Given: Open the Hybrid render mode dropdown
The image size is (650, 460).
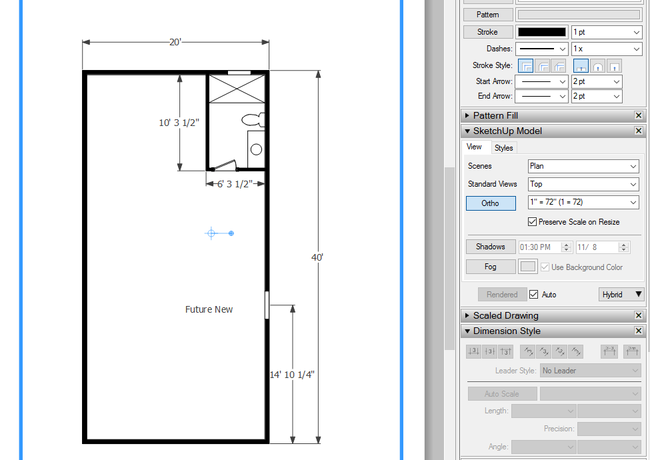Looking at the screenshot, I should tap(621, 294).
